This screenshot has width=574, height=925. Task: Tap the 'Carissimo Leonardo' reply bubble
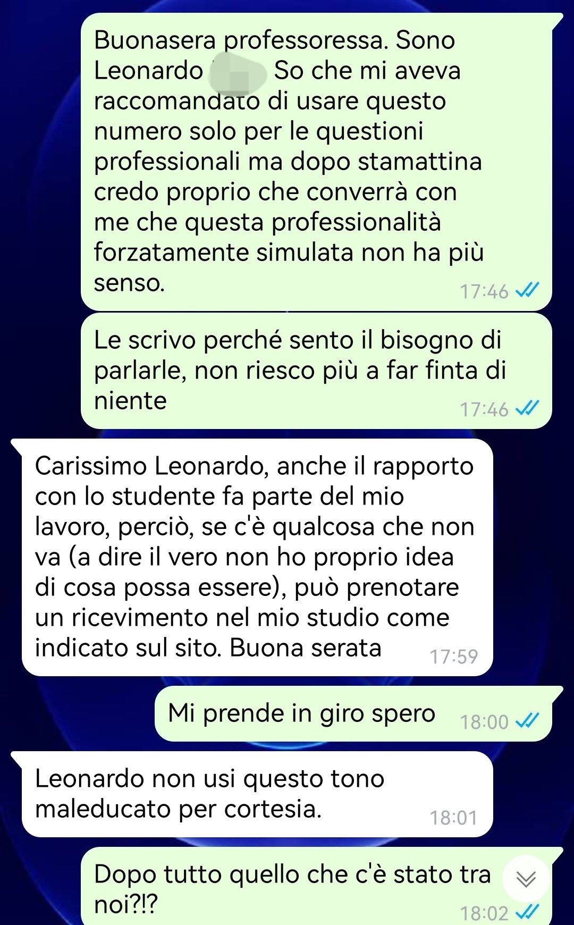point(257,557)
